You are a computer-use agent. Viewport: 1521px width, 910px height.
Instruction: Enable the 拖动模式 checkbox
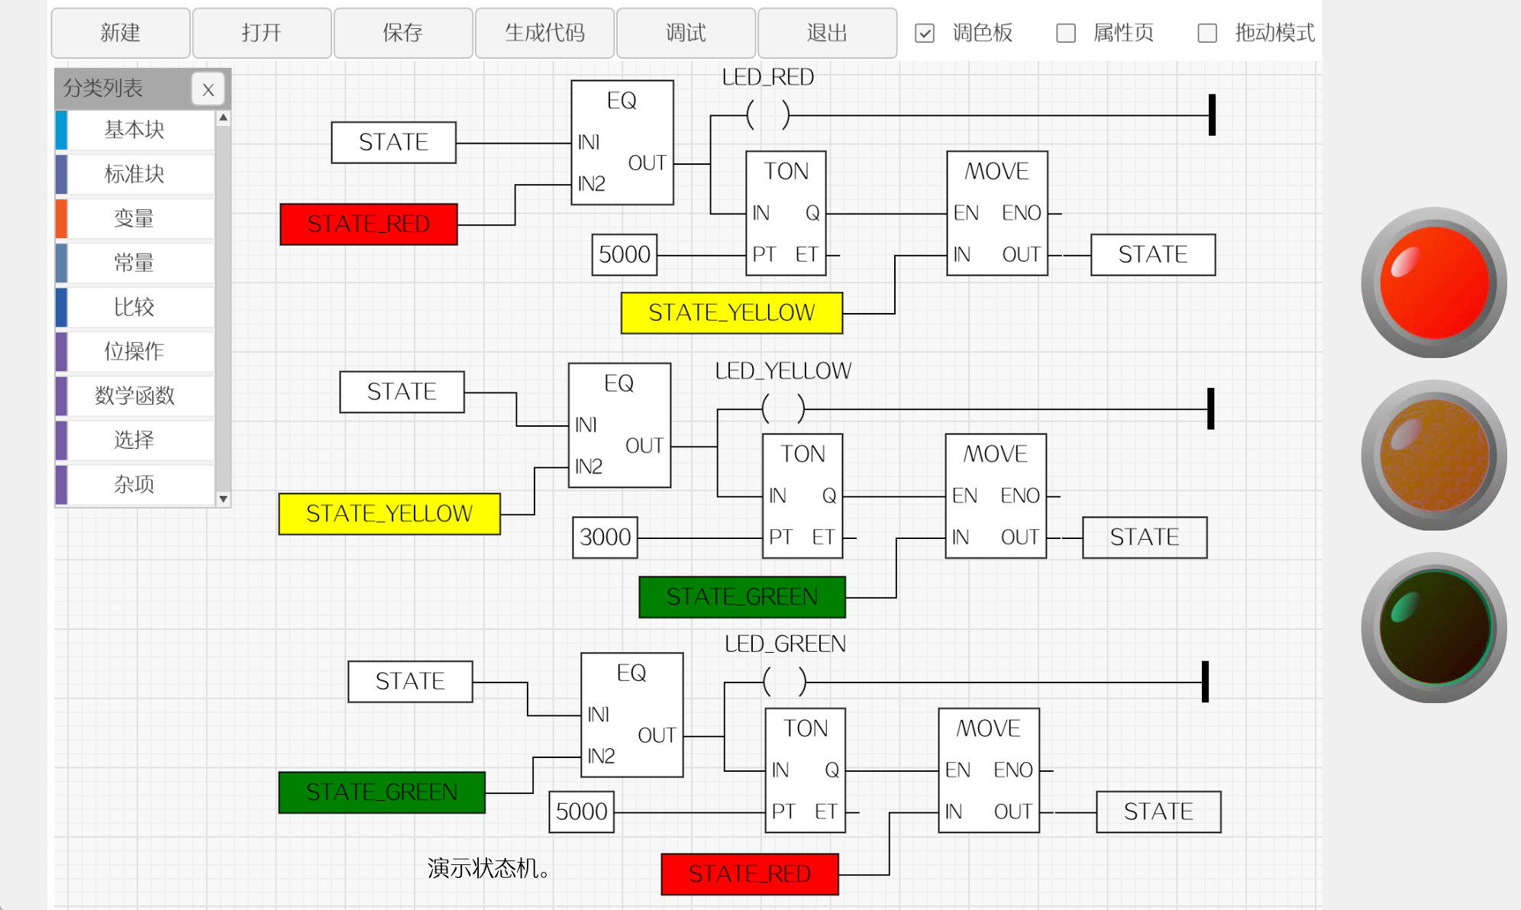coord(1205,31)
